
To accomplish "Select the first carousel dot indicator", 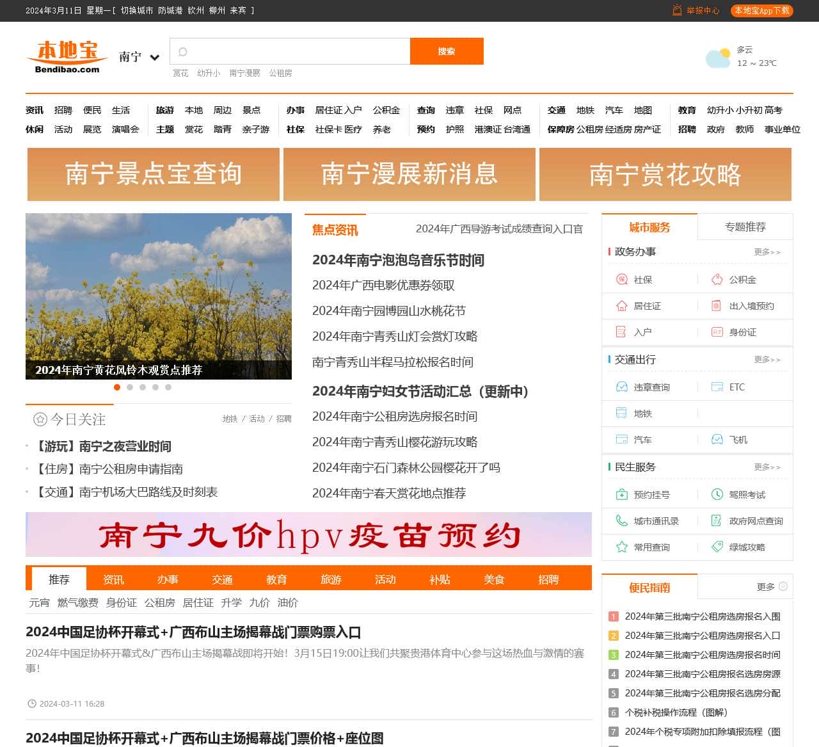I will (x=117, y=387).
